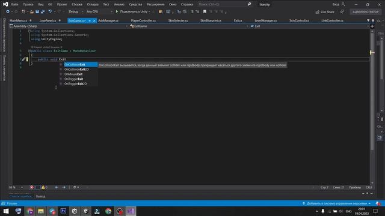Switch to the AdsManager.cs tab
Screen dimensions: 385x216
coord(108,20)
